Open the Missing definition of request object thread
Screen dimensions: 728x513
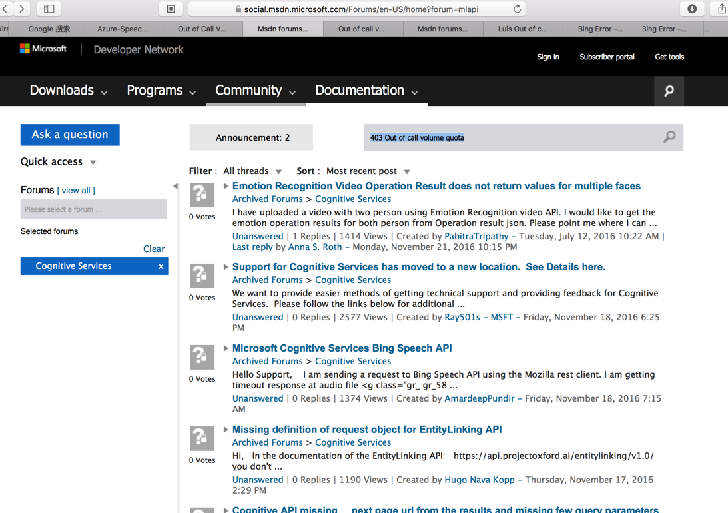tap(367, 430)
